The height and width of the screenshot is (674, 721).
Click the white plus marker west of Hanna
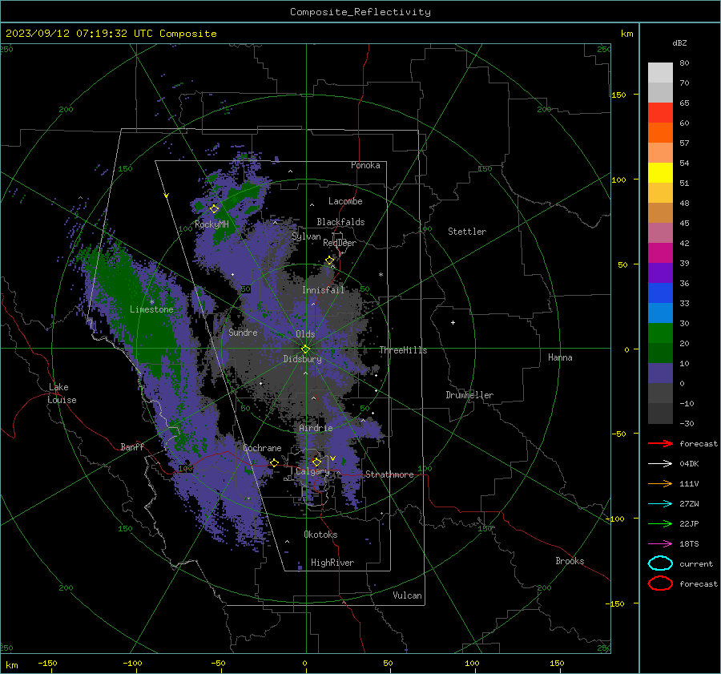[453, 322]
